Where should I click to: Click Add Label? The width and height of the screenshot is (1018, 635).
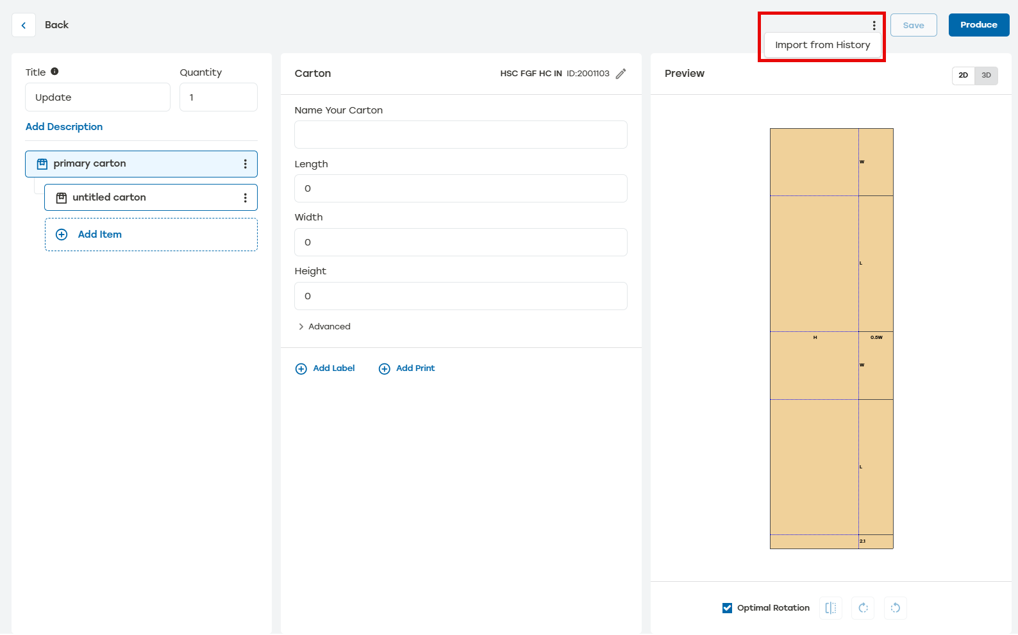click(x=325, y=368)
